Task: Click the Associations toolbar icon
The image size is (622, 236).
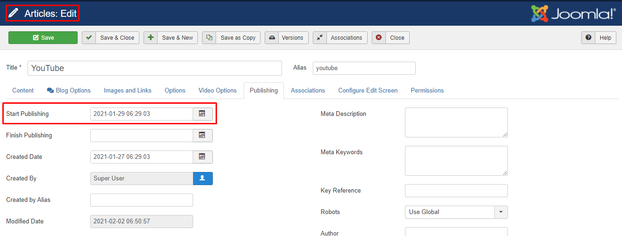Action: click(x=320, y=38)
